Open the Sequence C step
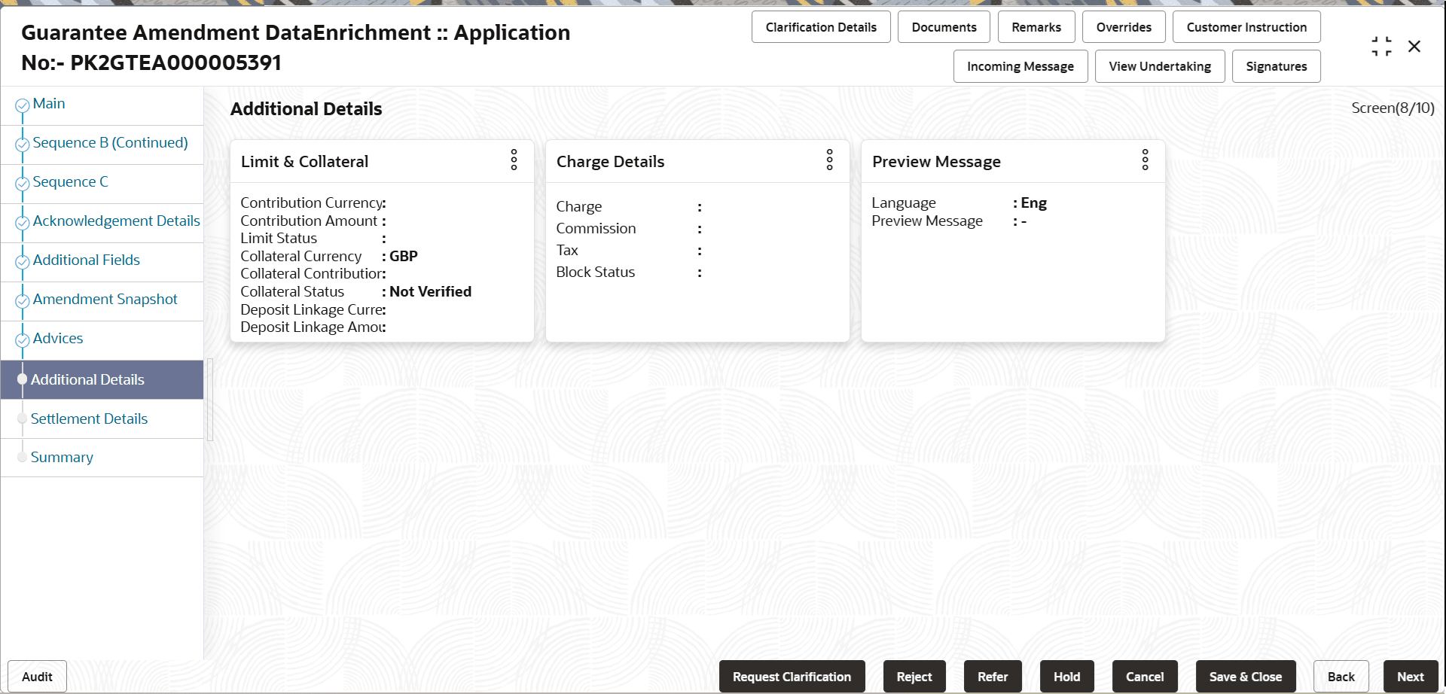This screenshot has width=1446, height=694. click(x=70, y=182)
